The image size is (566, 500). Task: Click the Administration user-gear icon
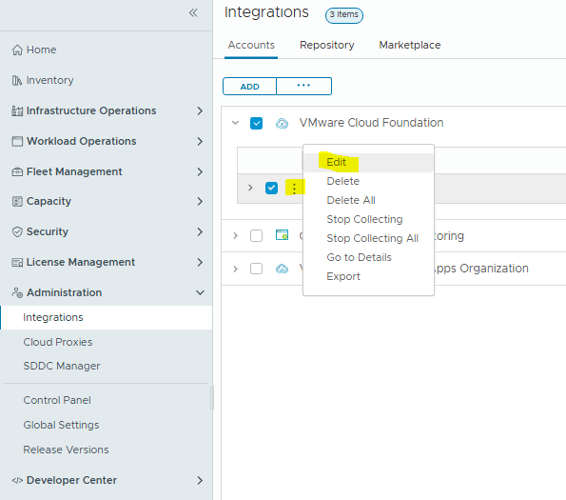17,292
